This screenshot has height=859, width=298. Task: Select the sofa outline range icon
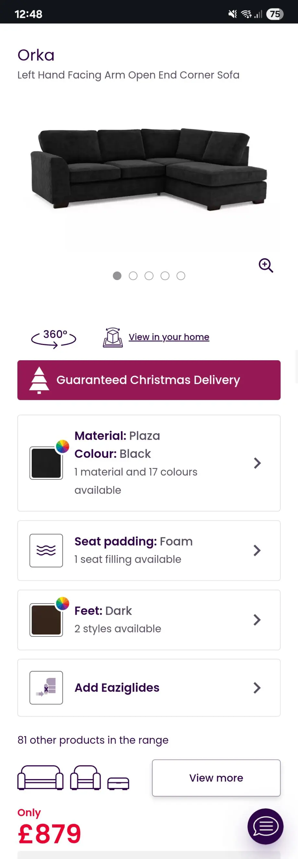pyautogui.click(x=40, y=778)
